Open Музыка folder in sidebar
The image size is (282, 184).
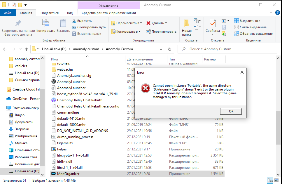click(x=18, y=143)
